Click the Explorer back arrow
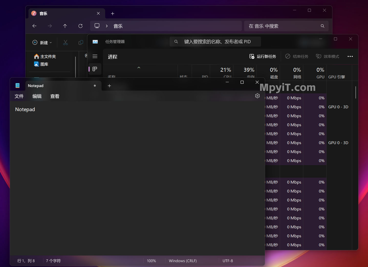 (x=35, y=26)
